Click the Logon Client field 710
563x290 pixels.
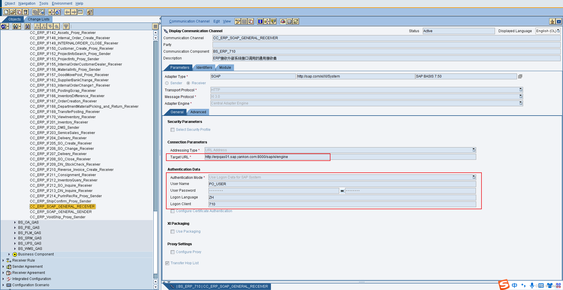point(342,204)
